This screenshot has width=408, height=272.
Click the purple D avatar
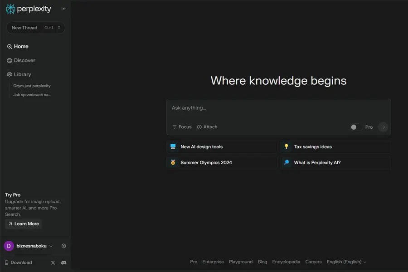coord(9,246)
